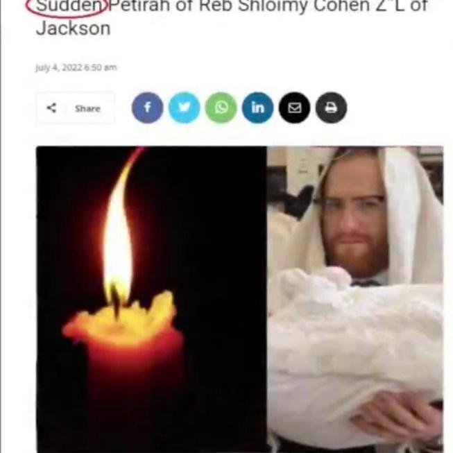Click the word Jackson in the title

73,28
